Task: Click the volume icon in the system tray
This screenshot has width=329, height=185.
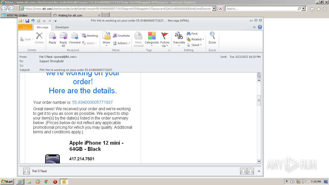Action: point(292,182)
